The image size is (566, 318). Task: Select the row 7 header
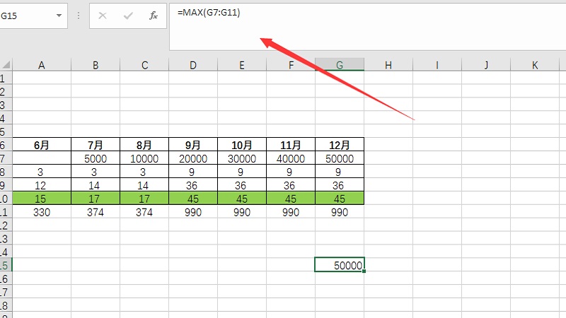tap(6, 159)
